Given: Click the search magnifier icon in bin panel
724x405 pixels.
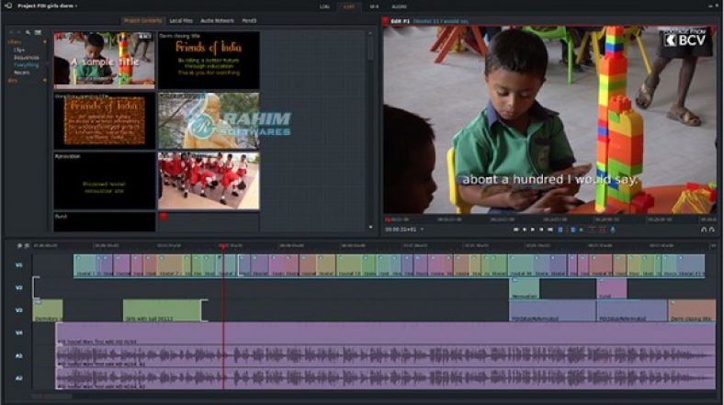Looking at the screenshot, I should [x=28, y=32].
